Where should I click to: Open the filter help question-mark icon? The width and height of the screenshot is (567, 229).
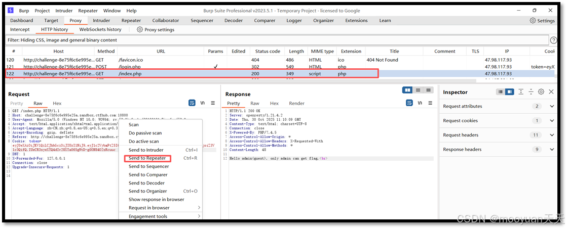pyautogui.click(x=553, y=40)
